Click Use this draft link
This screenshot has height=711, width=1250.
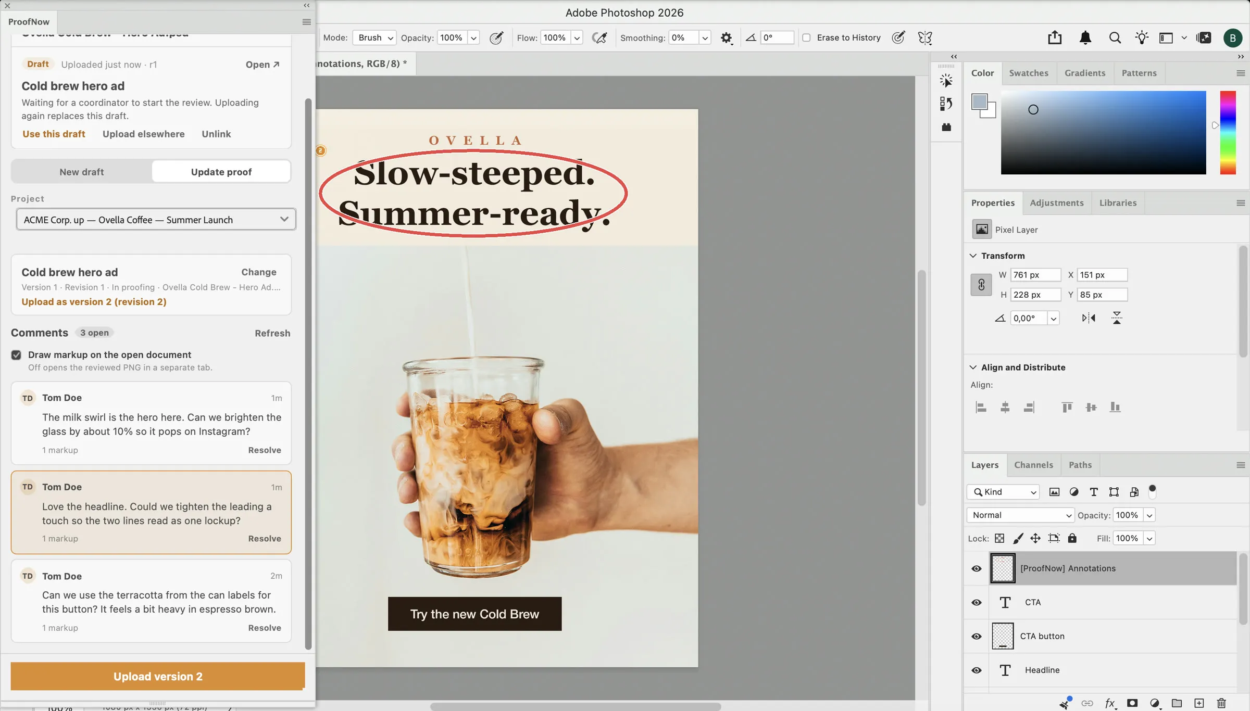pos(54,134)
